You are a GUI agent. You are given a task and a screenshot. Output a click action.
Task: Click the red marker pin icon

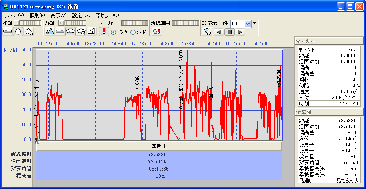[103, 32]
